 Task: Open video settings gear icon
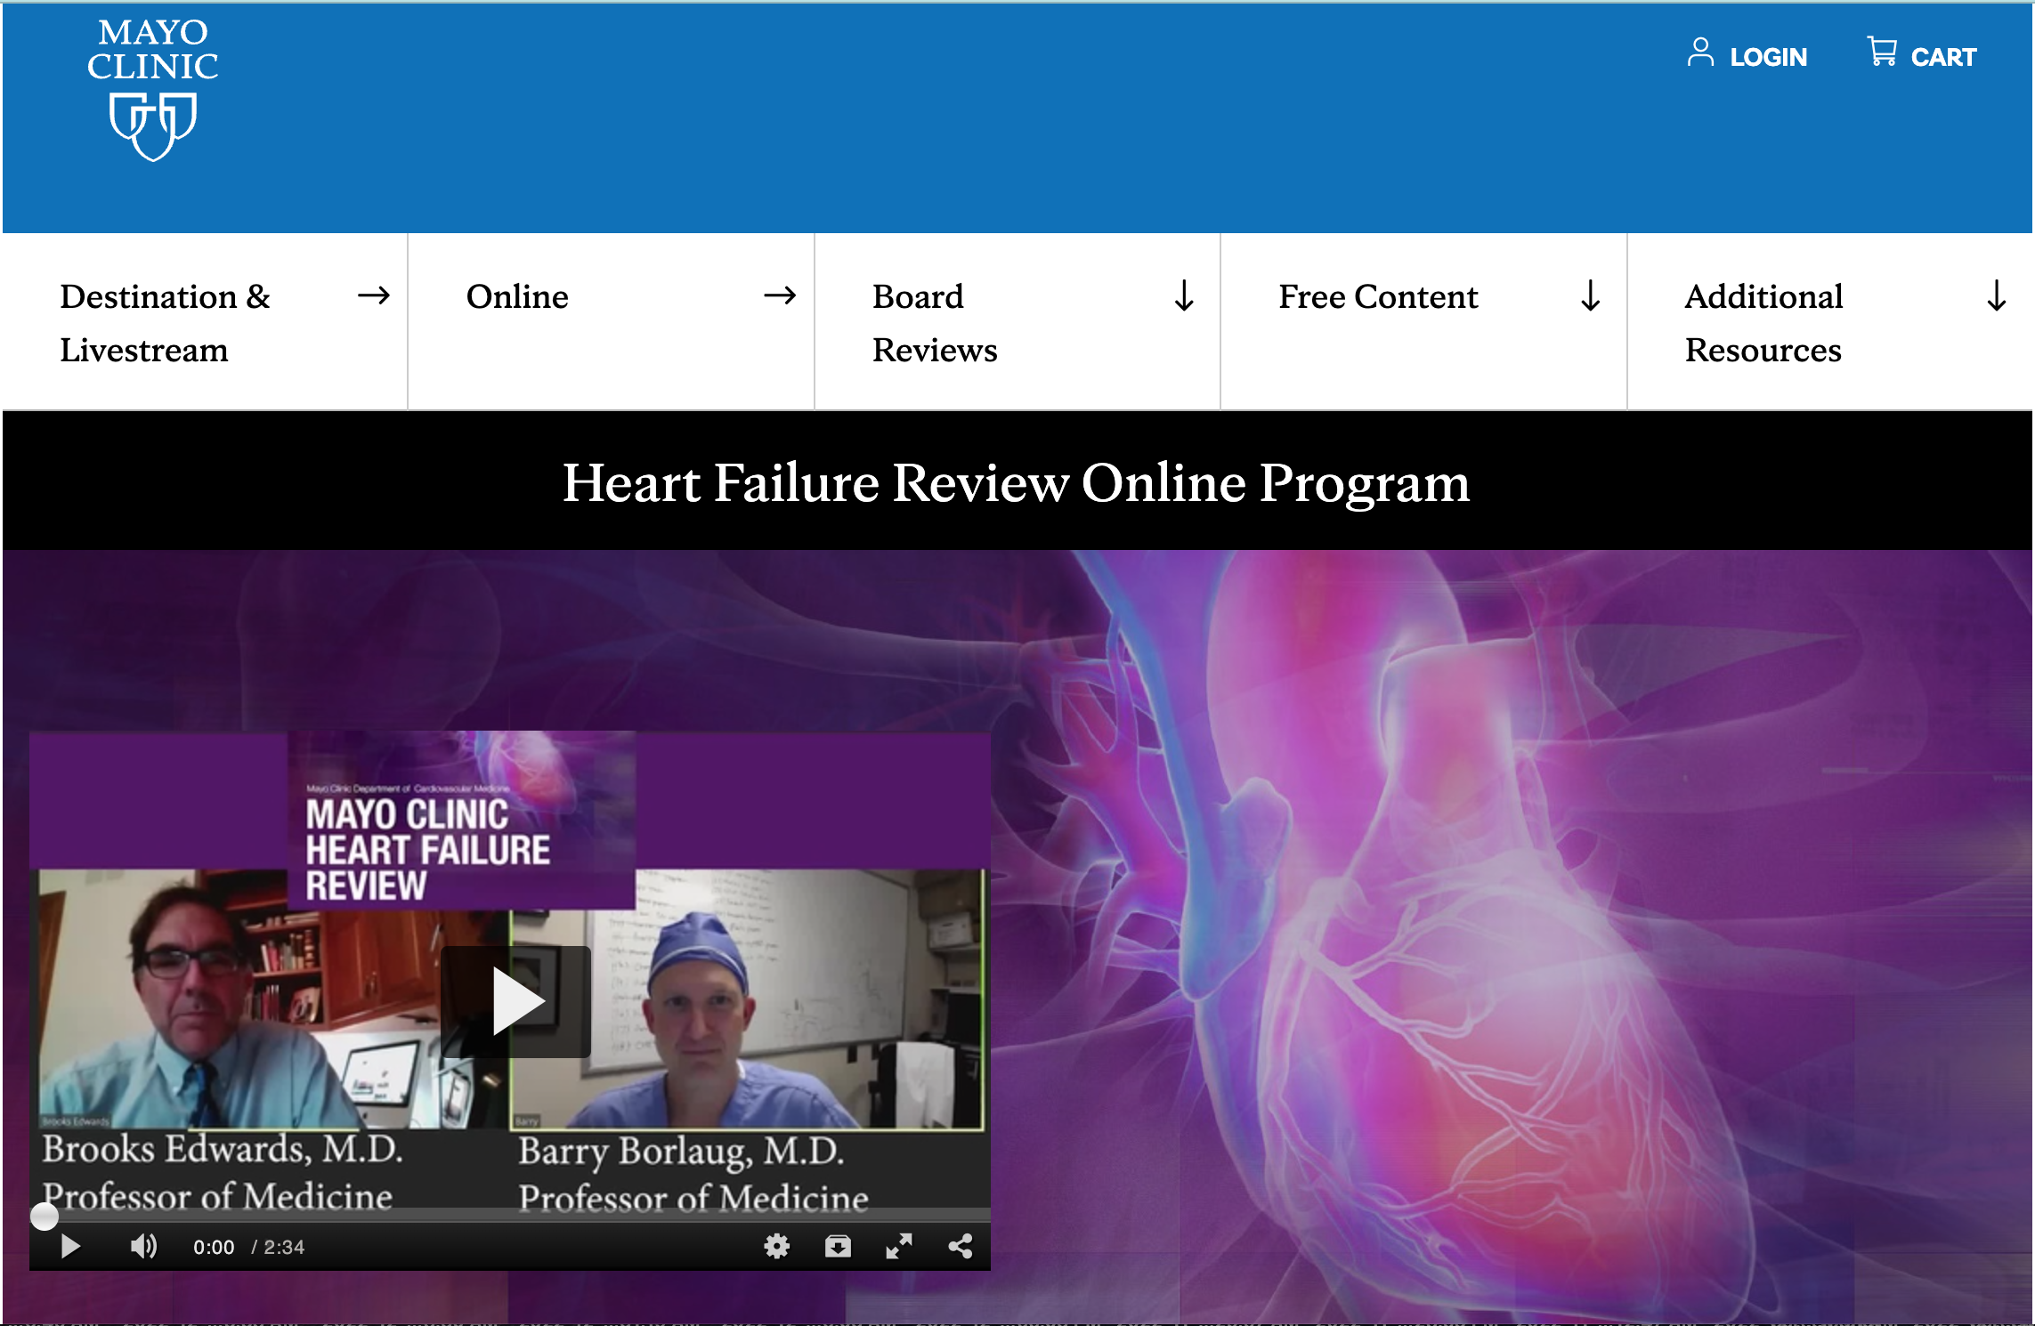[776, 1246]
